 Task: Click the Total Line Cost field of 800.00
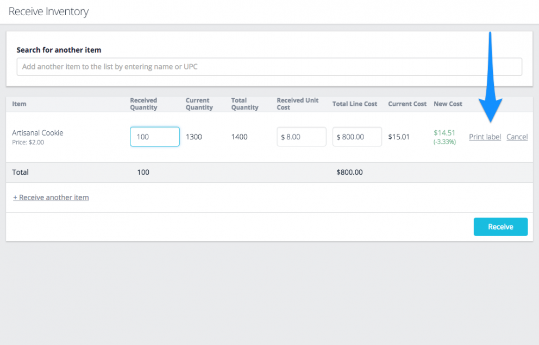click(357, 137)
